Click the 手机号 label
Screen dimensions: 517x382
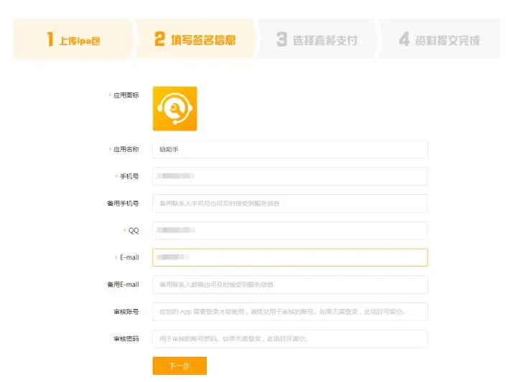[129, 176]
